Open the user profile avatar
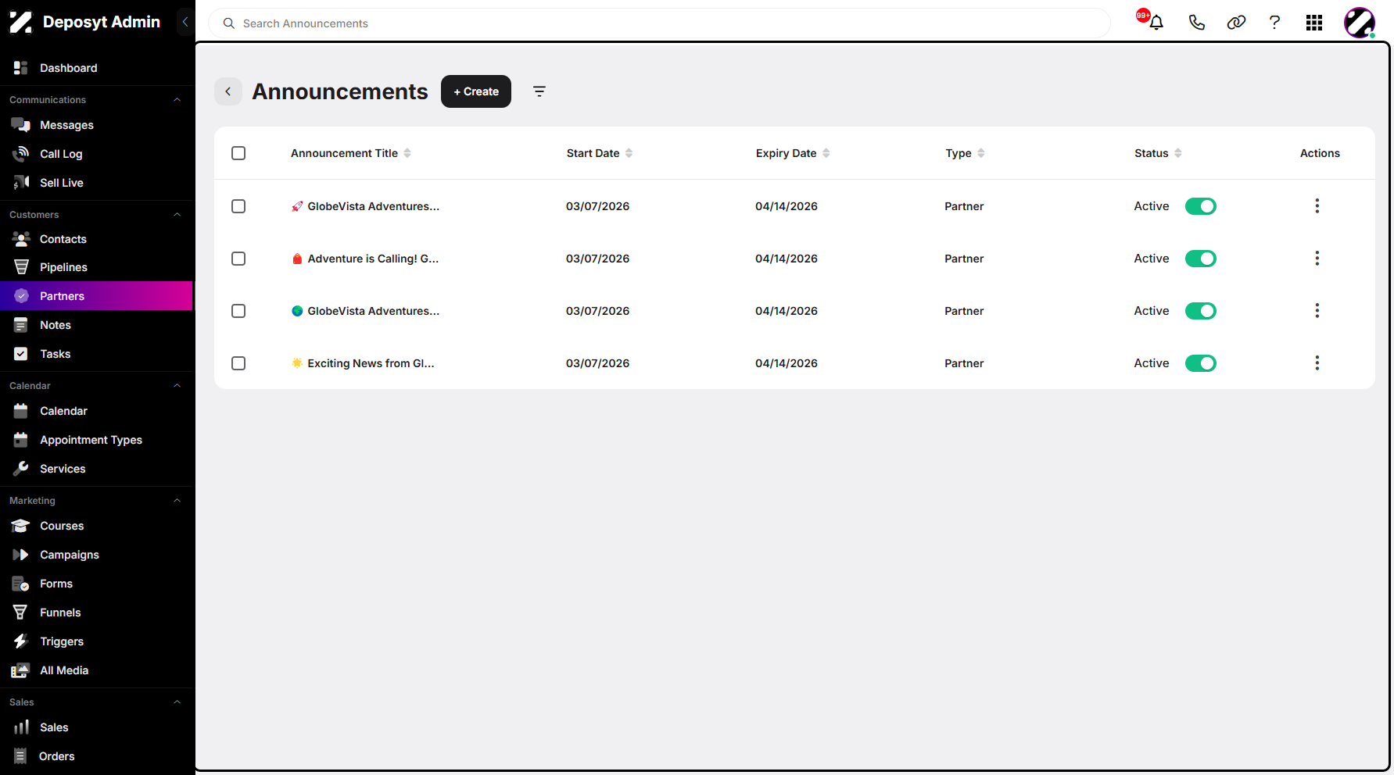The height and width of the screenshot is (775, 1394). [x=1360, y=23]
